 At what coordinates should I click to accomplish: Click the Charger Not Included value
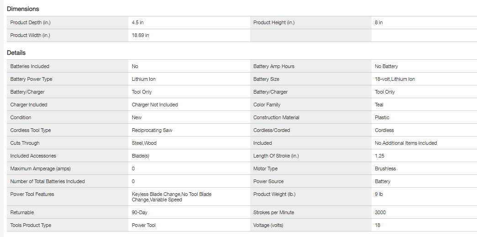[x=155, y=105]
